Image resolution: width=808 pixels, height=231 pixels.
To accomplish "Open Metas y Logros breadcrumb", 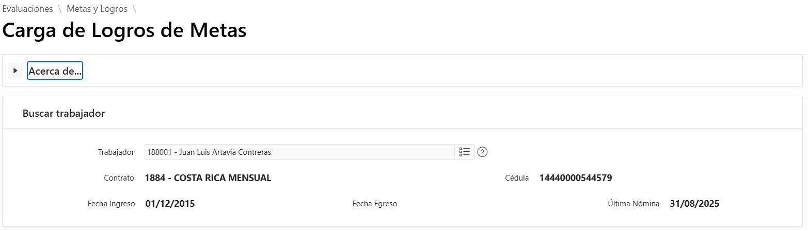I will [97, 9].
